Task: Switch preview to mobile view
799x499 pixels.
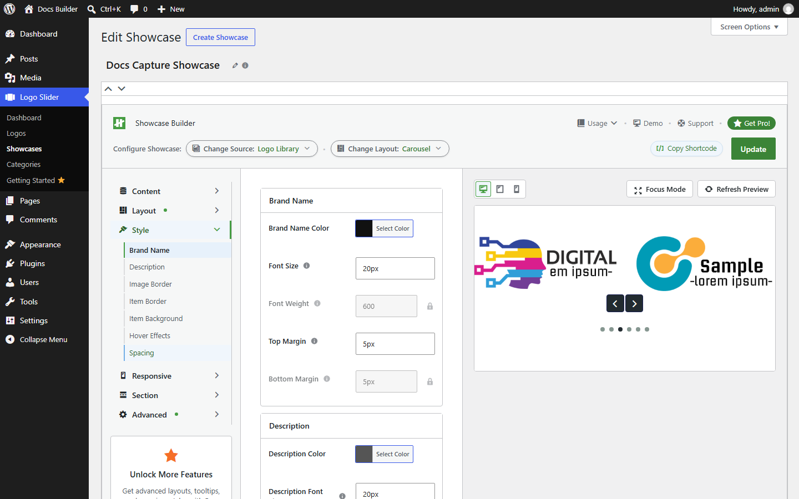Action: coord(517,189)
